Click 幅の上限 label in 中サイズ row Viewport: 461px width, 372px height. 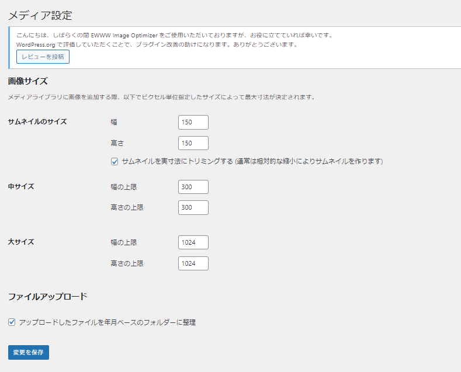pos(124,187)
